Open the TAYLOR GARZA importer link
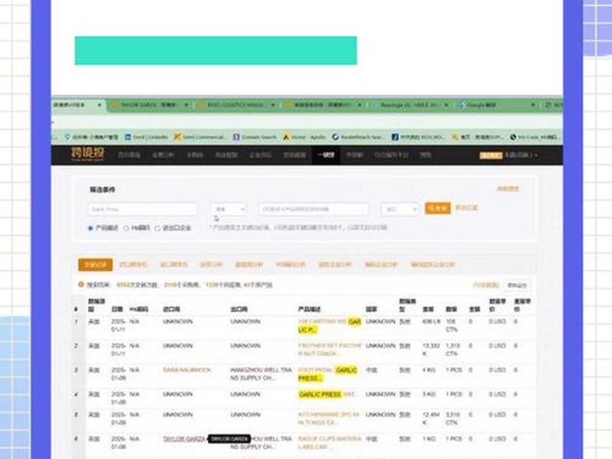Image resolution: width=612 pixels, height=459 pixels. (184, 438)
